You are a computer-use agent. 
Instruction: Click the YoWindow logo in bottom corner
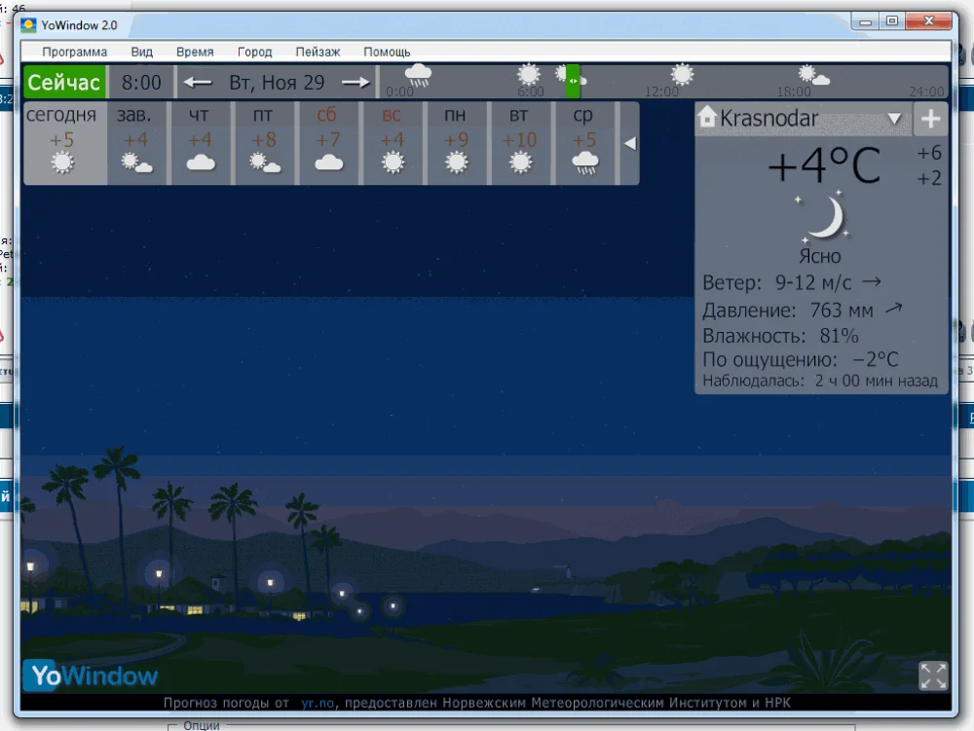pos(94,675)
